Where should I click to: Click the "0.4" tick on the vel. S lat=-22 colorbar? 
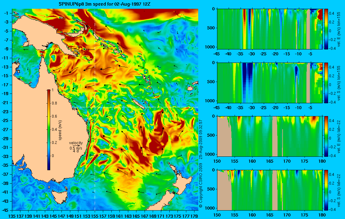332,175
